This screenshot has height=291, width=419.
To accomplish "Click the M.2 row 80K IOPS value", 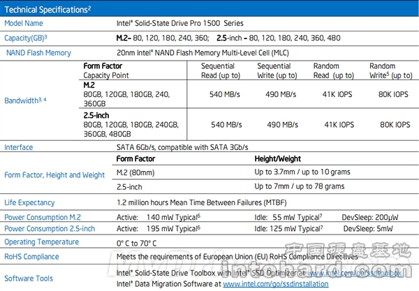I will 393,94.
